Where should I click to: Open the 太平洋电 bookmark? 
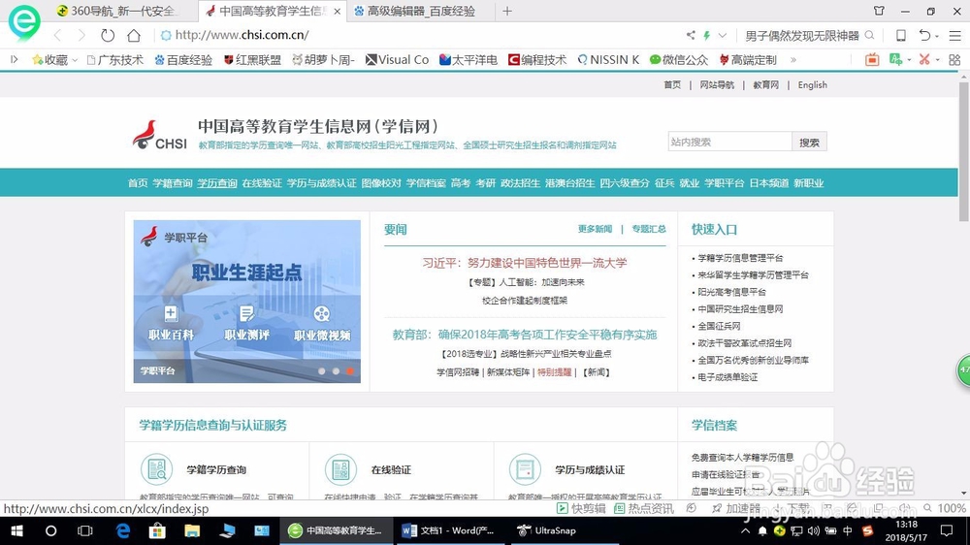point(469,59)
